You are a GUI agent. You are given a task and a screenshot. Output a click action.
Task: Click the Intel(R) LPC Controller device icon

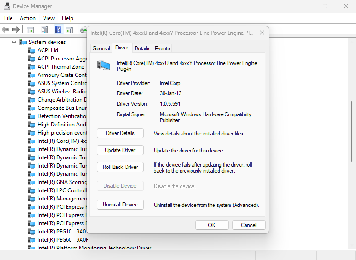[32, 190]
